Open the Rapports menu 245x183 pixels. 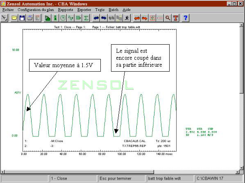click(x=66, y=10)
